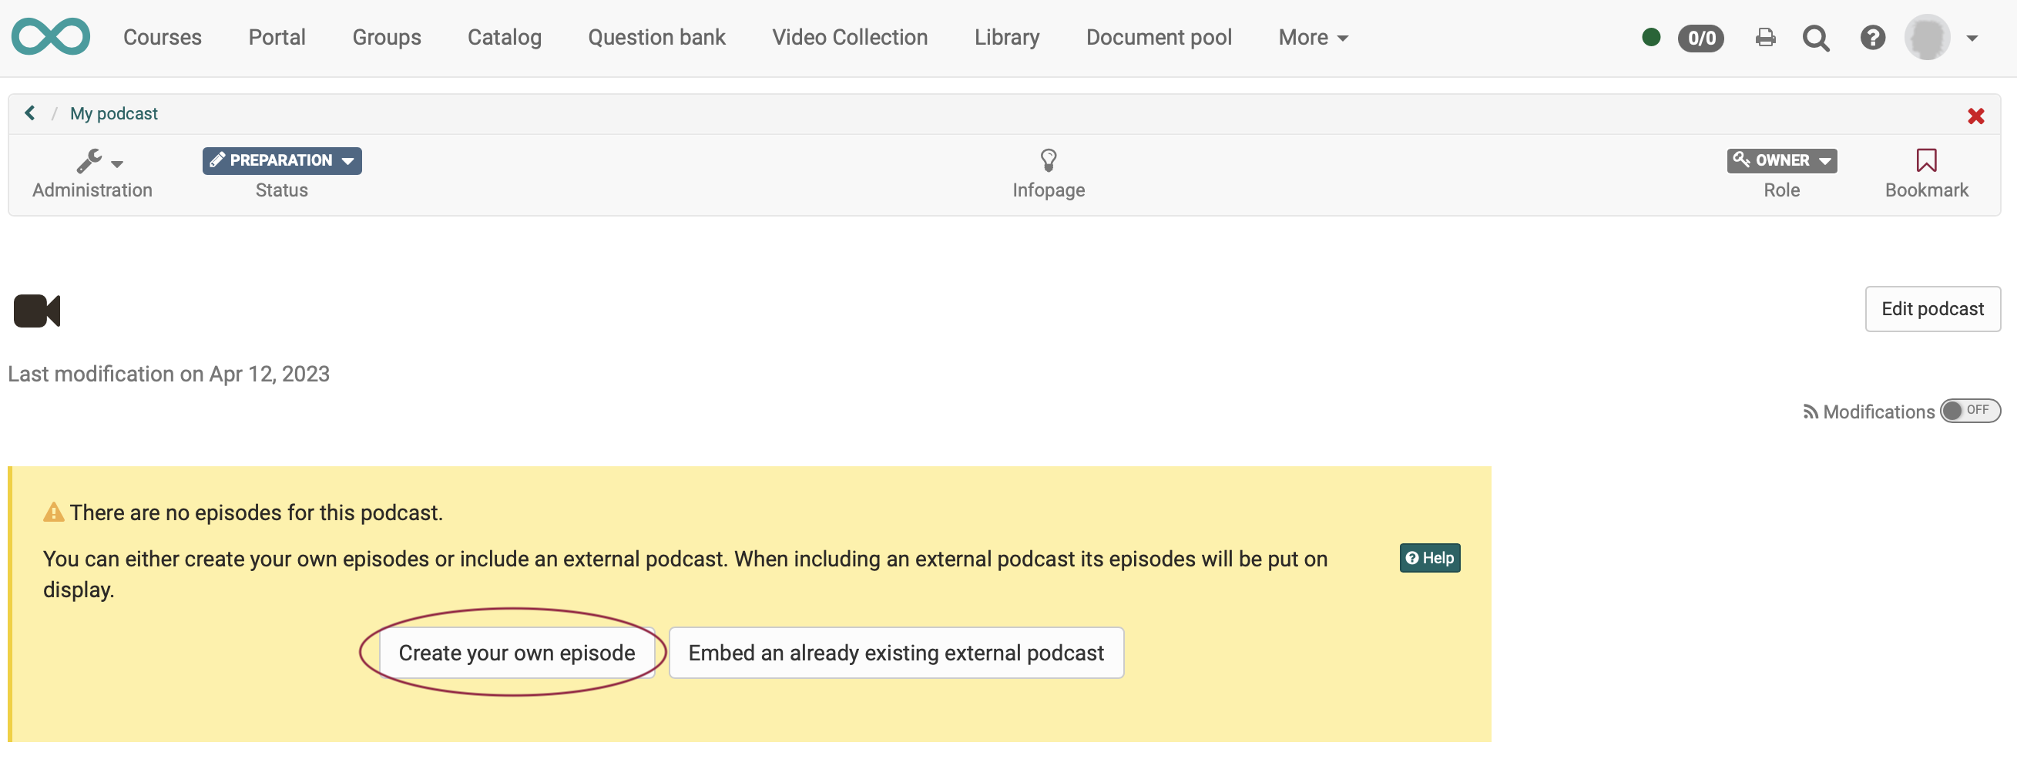
Task: Expand the More menu
Action: click(1312, 38)
